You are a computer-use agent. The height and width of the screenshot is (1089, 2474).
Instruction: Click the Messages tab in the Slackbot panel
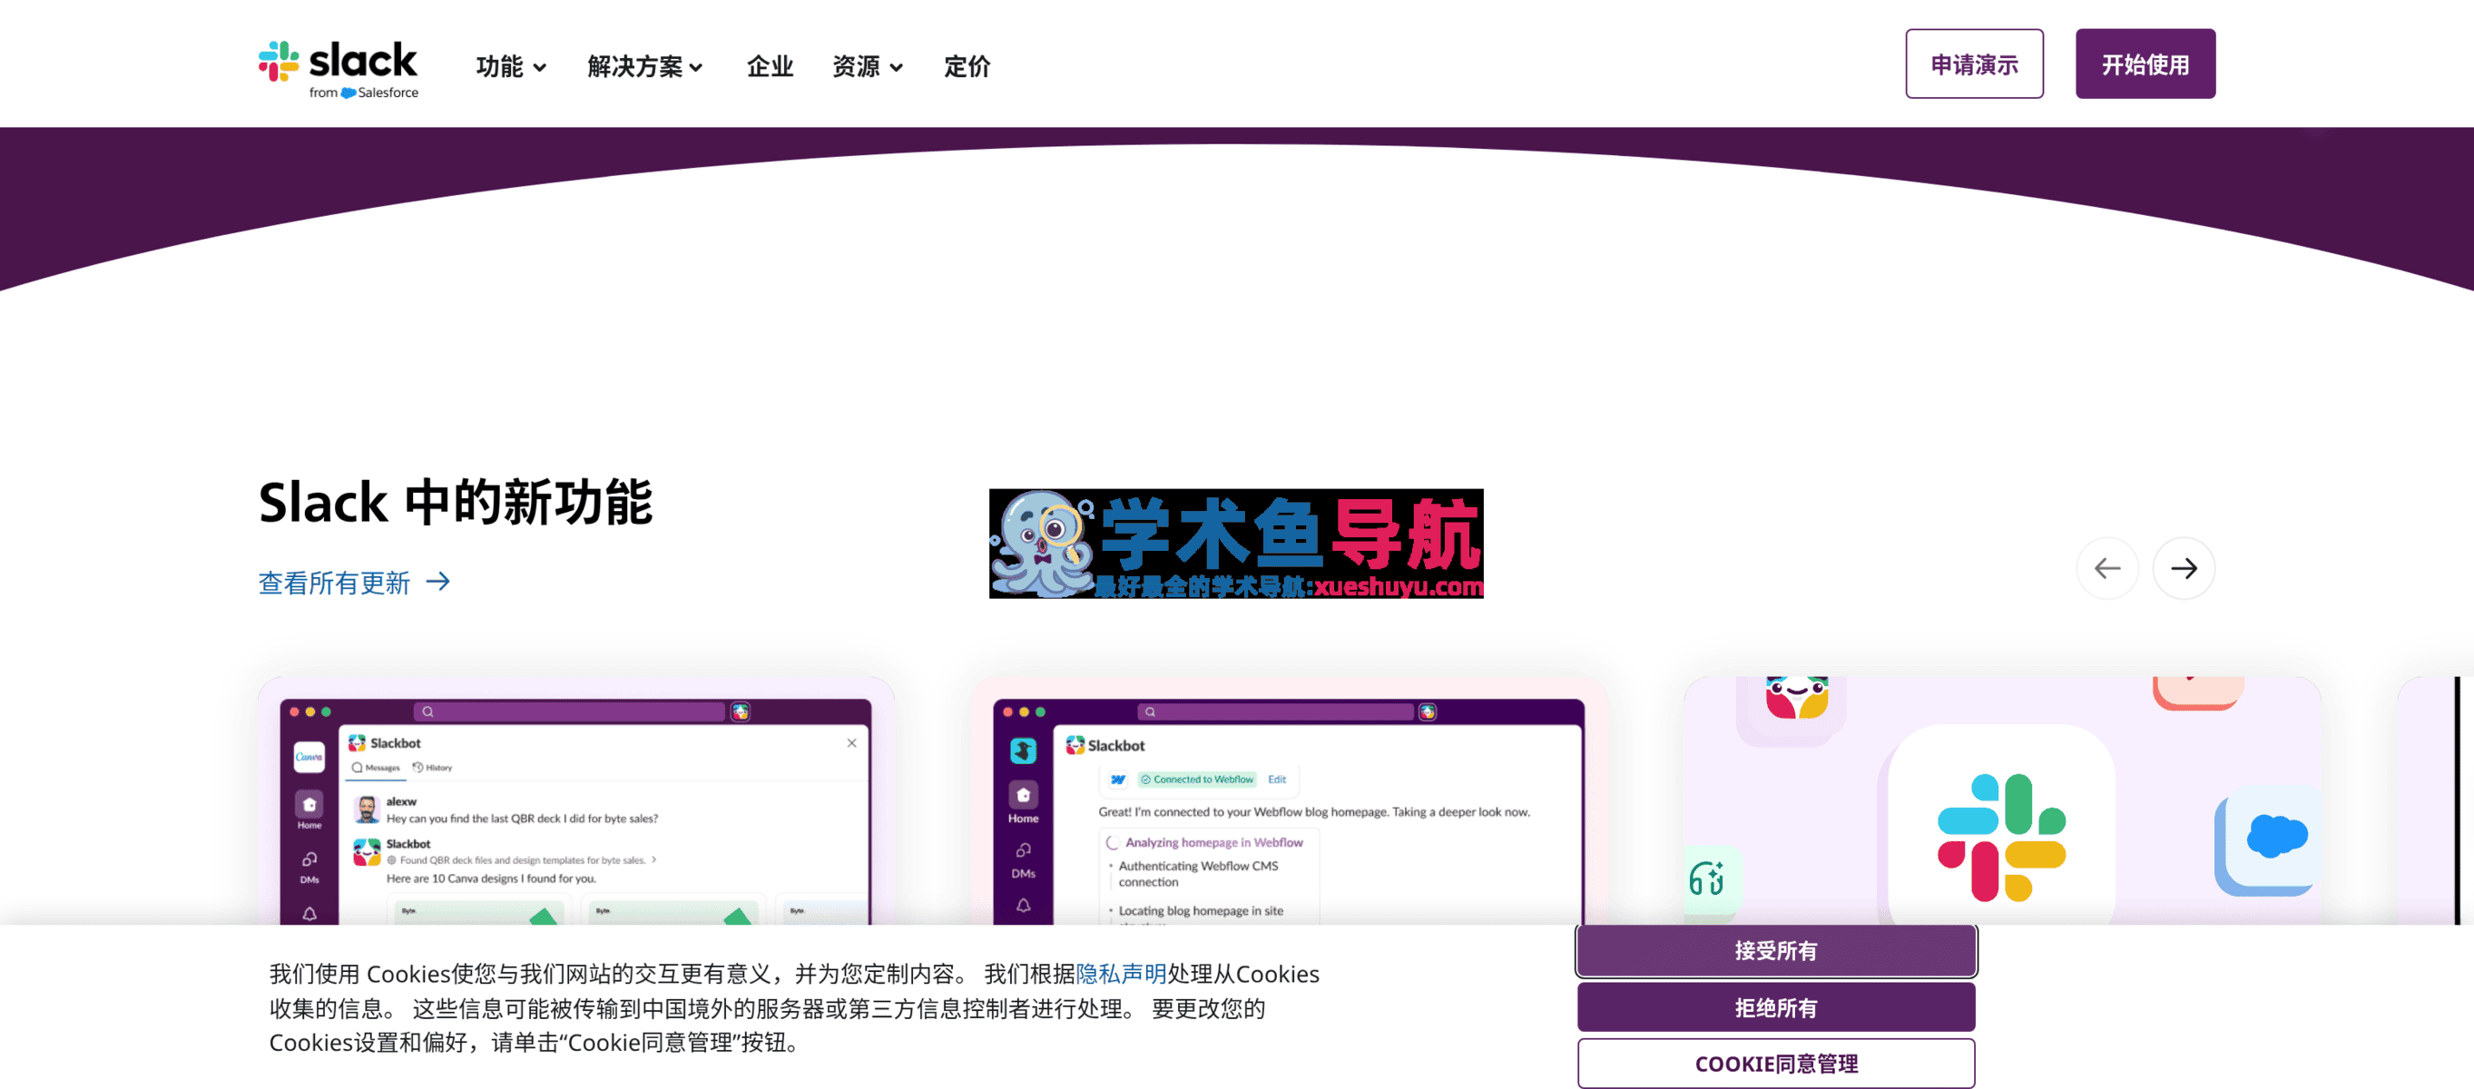click(376, 768)
